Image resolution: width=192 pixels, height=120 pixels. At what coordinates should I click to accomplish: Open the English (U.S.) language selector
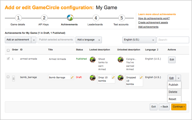pyautogui.click(x=139, y=40)
